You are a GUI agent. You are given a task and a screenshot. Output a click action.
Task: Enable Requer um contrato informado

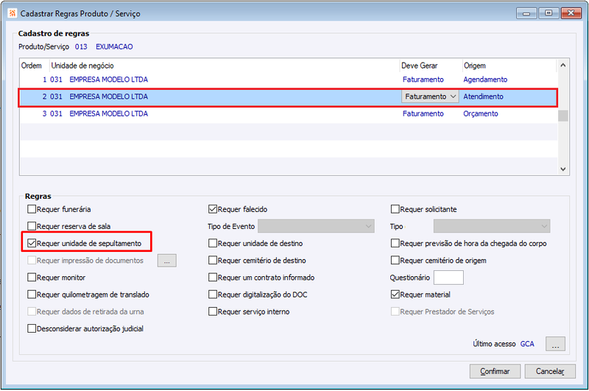pyautogui.click(x=213, y=278)
